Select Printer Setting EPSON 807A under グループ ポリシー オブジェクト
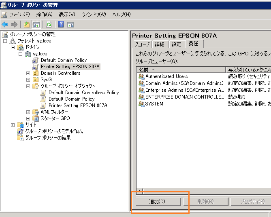Screen dimensions: 271x217 pos(78,105)
